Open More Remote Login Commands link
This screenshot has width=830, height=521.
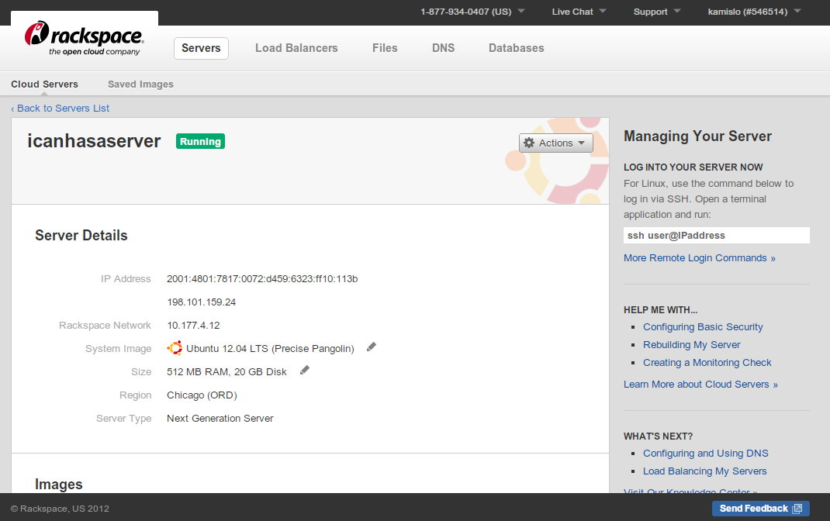pyautogui.click(x=699, y=258)
